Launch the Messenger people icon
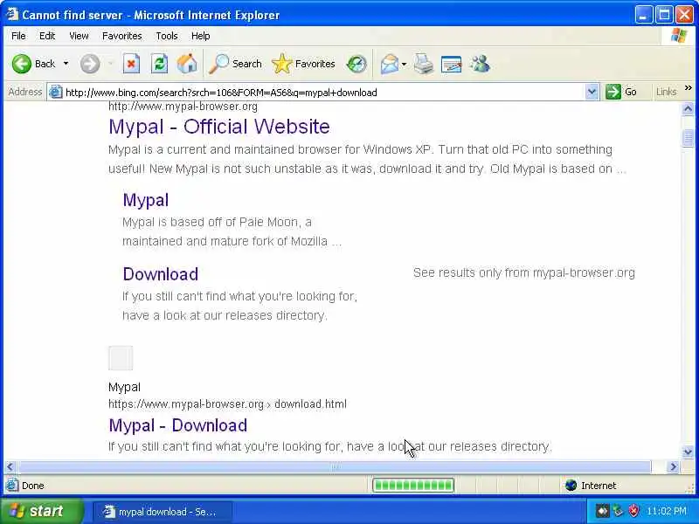This screenshot has height=524, width=699. click(480, 64)
